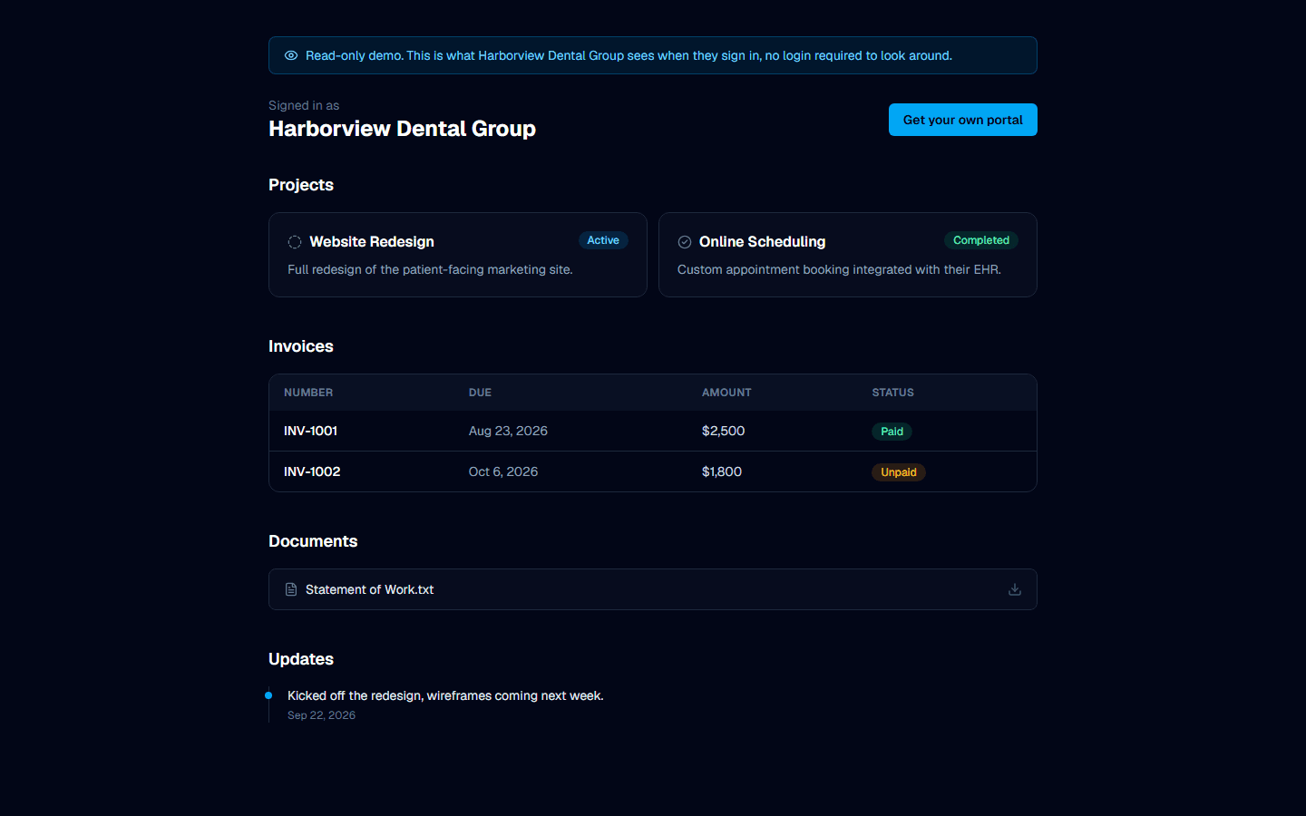
Task: Click the STATUS column header
Action: (x=893, y=393)
